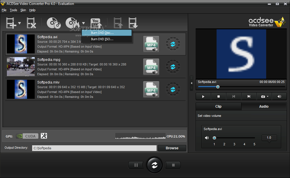Image resolution: width=290 pixels, height=178 pixels.
Task: Start converting with the large round button
Action: click(x=154, y=165)
